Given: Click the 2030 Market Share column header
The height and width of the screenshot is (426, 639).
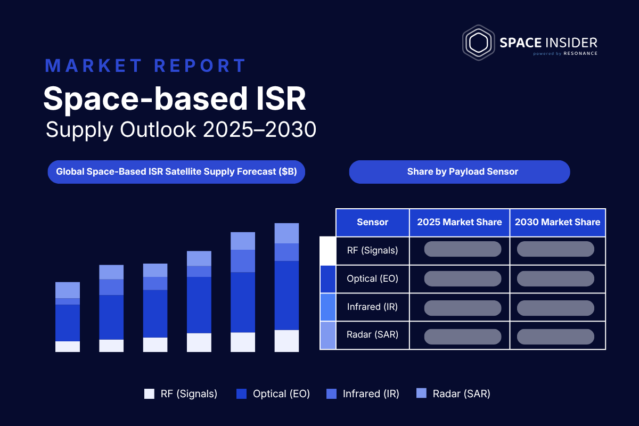Looking at the screenshot, I should [x=558, y=223].
